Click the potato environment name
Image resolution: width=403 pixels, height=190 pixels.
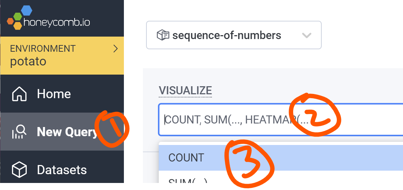pos(28,62)
